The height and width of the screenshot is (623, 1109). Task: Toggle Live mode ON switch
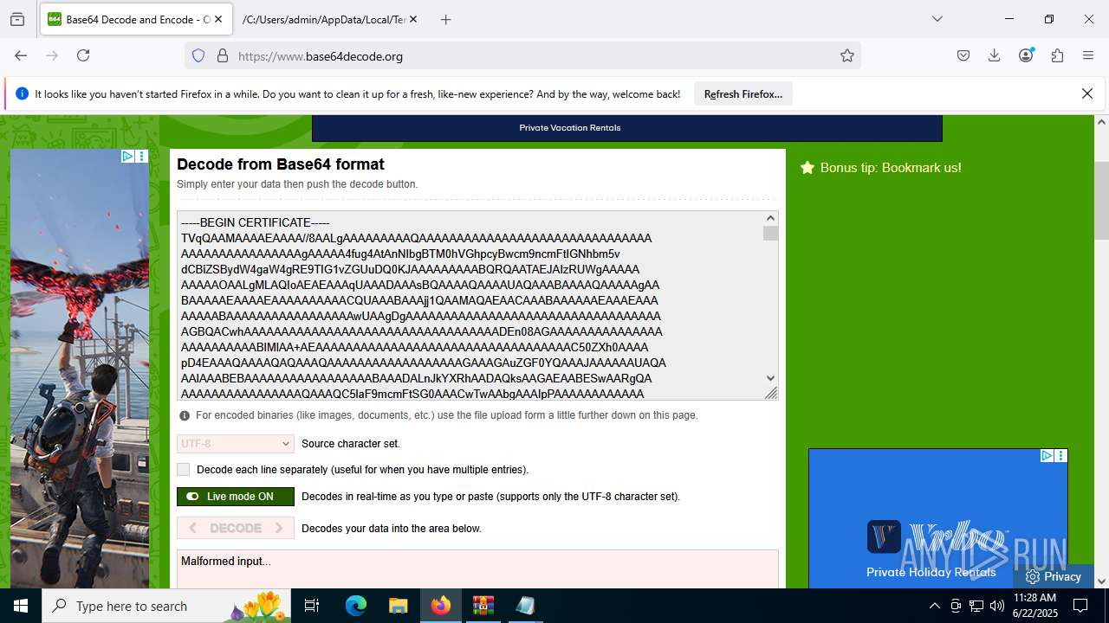236,497
